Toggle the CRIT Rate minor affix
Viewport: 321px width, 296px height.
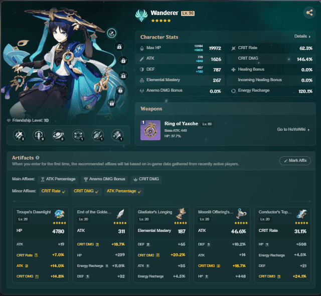[54, 191]
